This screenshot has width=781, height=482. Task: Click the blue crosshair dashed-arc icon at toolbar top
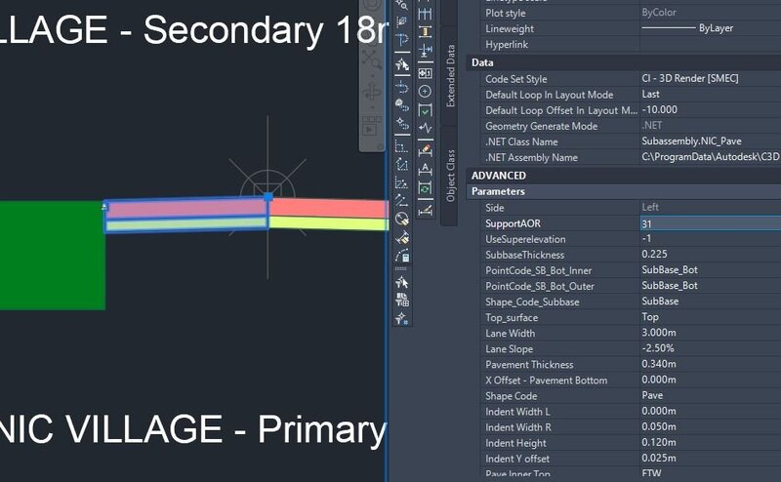(401, 39)
